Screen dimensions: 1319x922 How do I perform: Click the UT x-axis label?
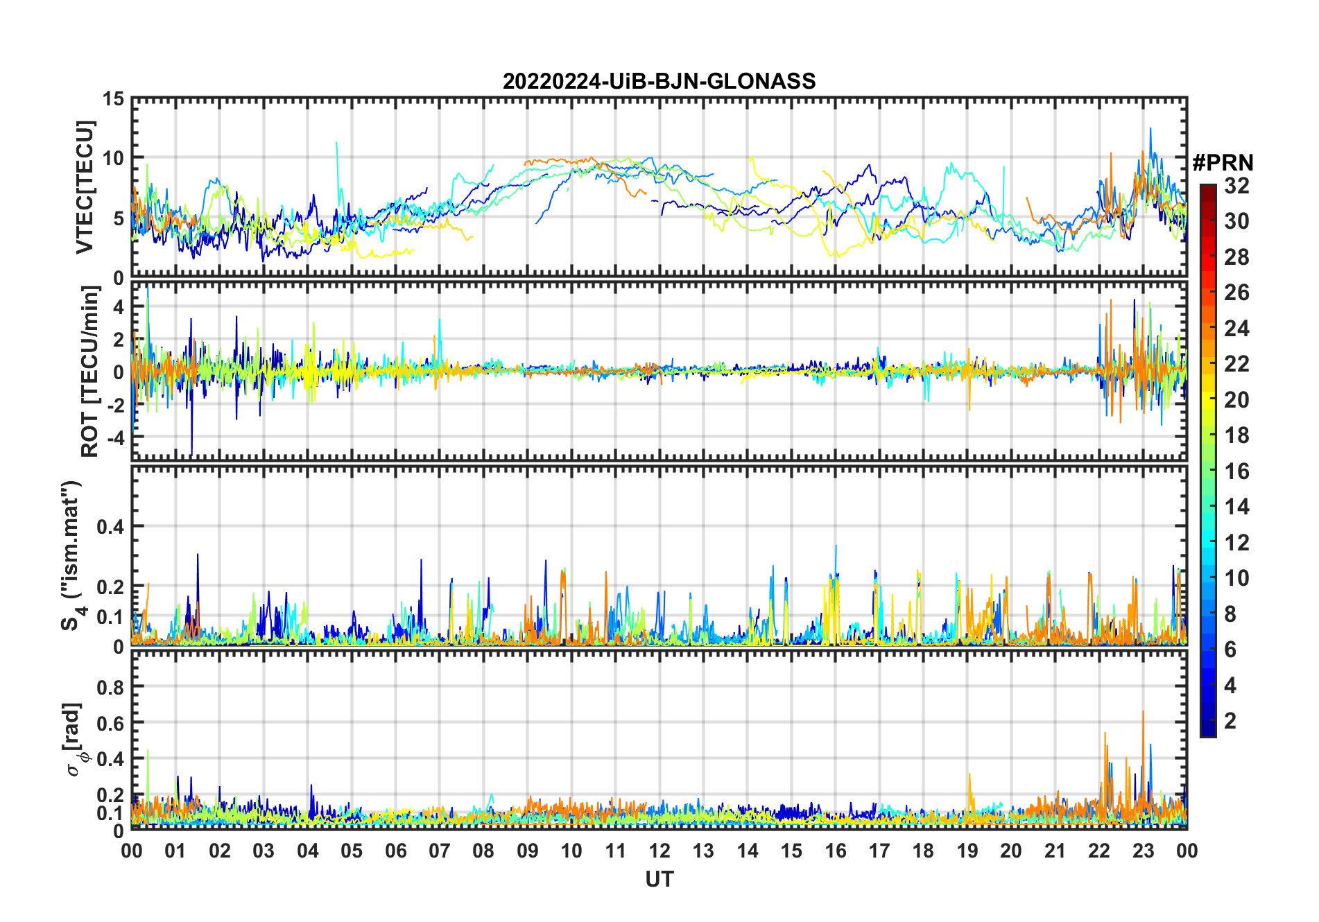[x=659, y=879]
